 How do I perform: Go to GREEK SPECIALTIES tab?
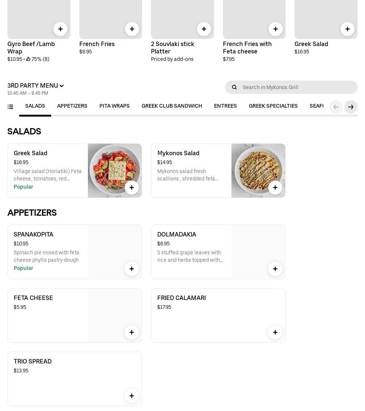273,106
